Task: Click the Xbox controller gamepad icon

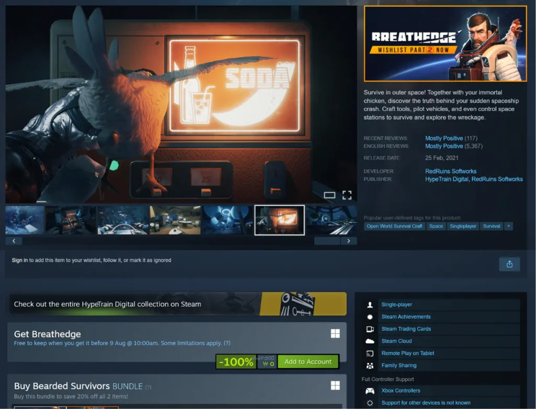Action: pos(370,391)
